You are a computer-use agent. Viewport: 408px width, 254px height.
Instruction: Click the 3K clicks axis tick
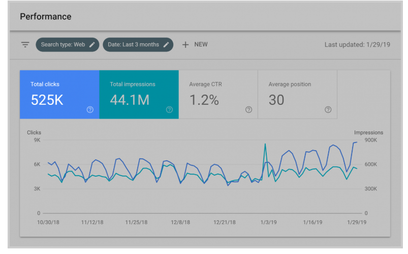coord(37,188)
